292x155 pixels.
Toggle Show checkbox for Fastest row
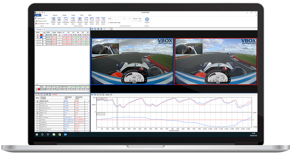(x=36, y=89)
